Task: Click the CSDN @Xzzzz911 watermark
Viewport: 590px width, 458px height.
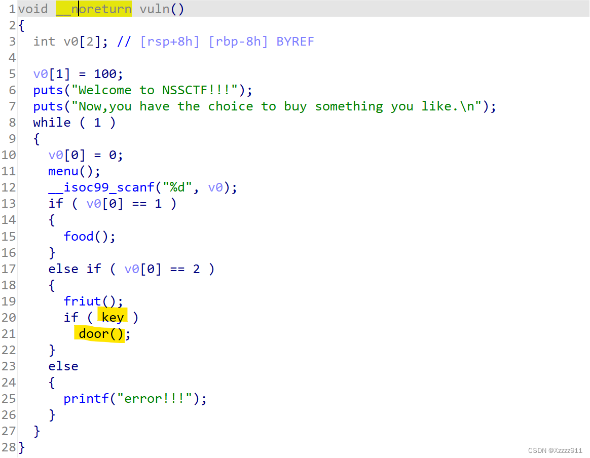Action: click(555, 450)
